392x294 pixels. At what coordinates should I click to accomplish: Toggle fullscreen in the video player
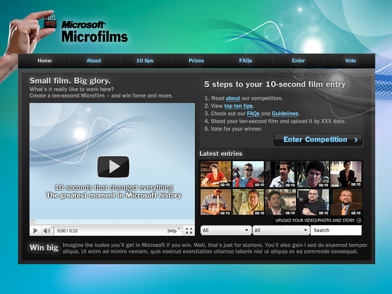(189, 230)
